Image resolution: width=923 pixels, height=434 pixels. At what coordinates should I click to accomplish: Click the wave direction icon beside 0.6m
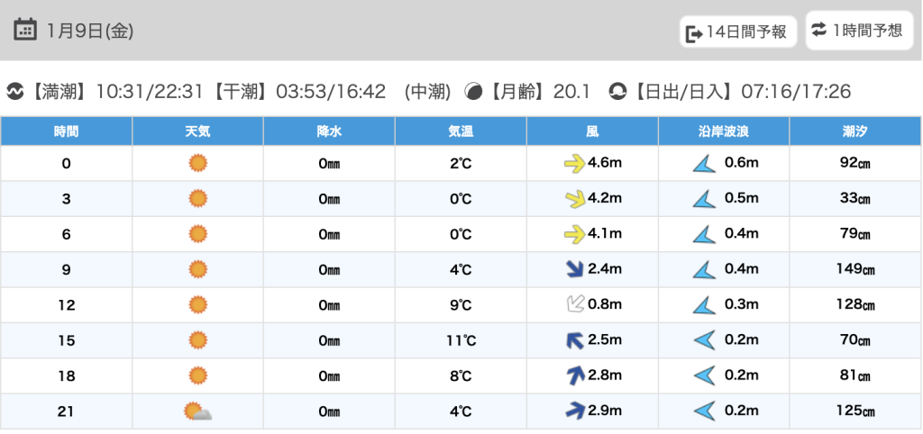pyautogui.click(x=703, y=164)
